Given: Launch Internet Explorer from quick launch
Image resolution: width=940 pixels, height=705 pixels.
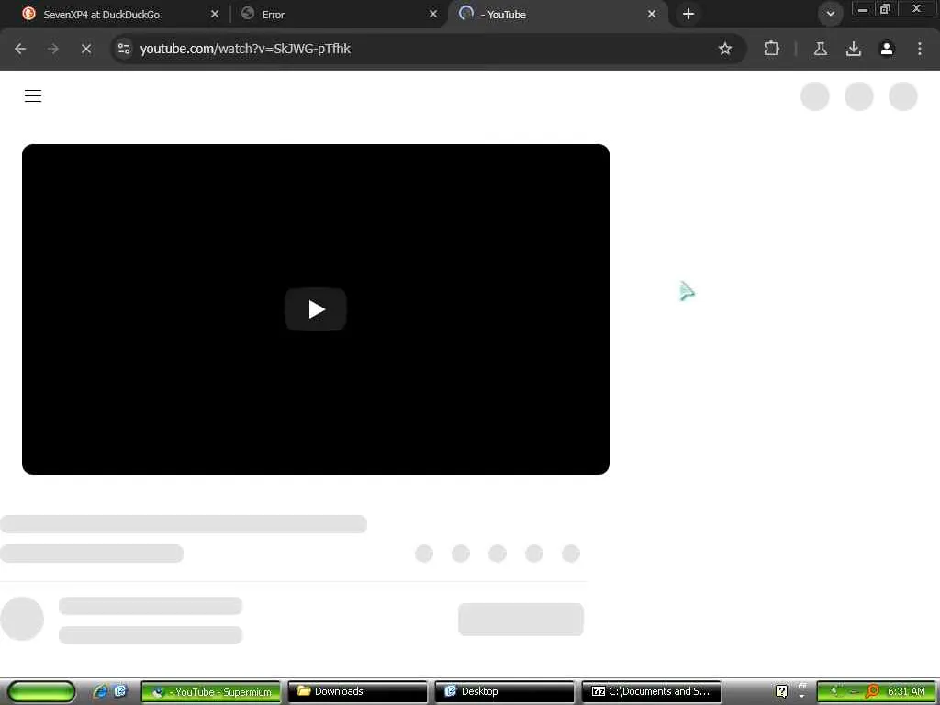Looking at the screenshot, I should coord(100,691).
